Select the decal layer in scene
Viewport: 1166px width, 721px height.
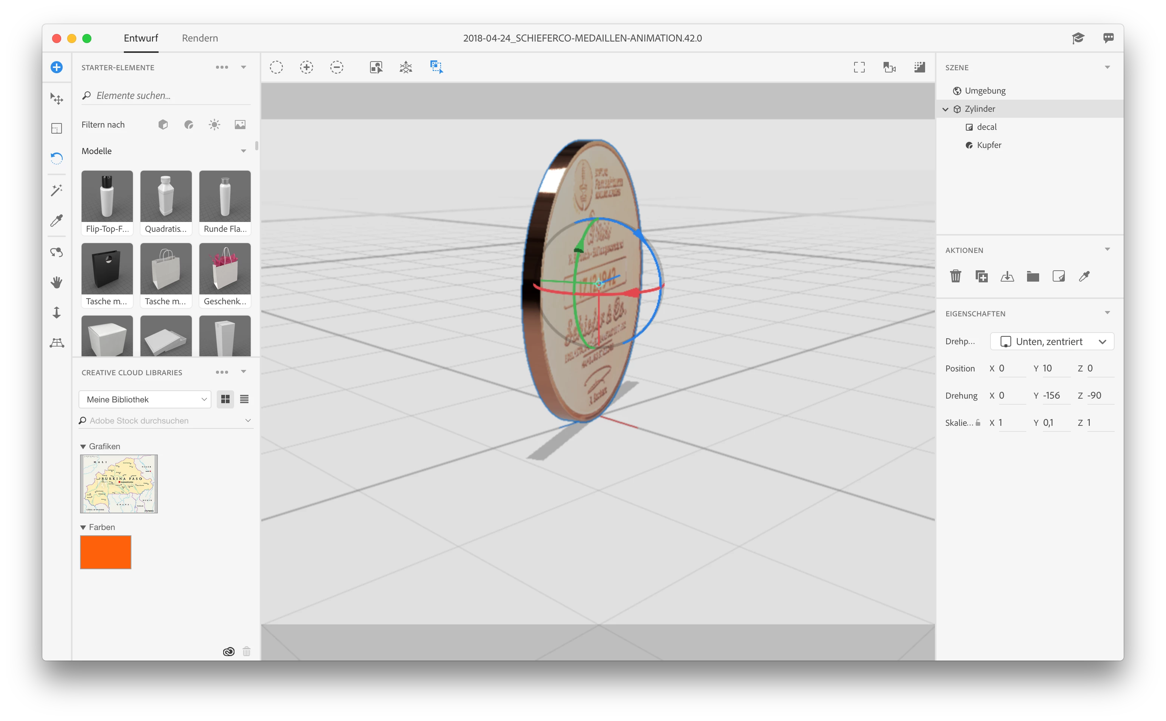pyautogui.click(x=986, y=127)
